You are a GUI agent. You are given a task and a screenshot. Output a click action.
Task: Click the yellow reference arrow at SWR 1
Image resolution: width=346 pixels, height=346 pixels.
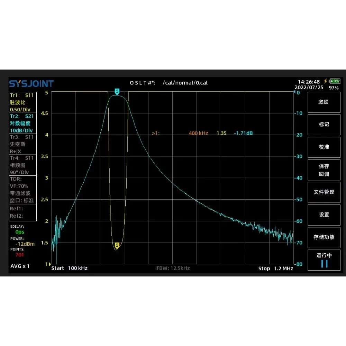pos(50,264)
